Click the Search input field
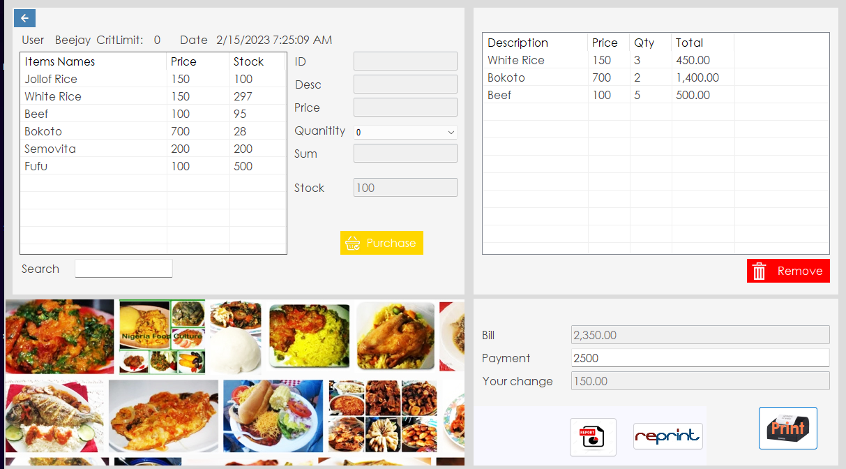 123,268
